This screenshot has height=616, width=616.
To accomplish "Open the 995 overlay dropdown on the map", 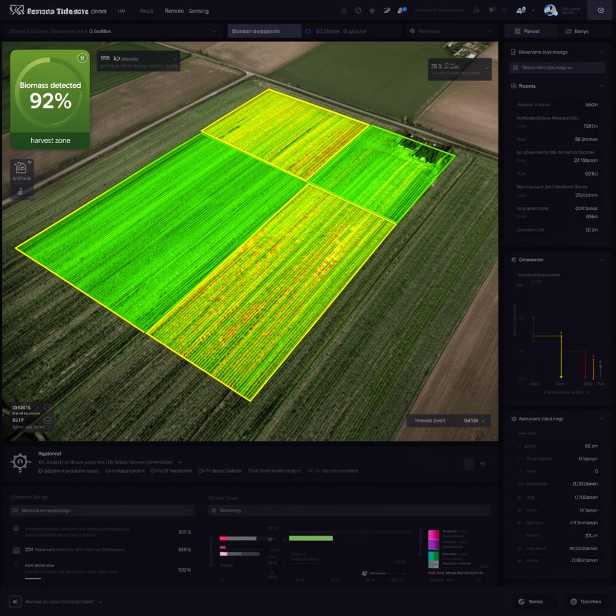I will [x=138, y=61].
